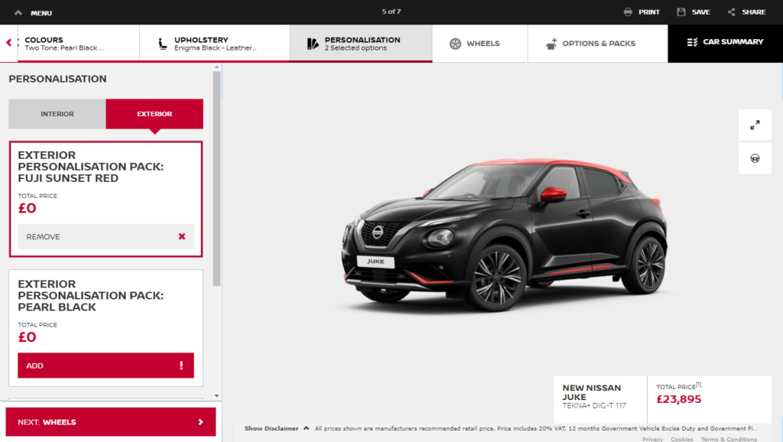Add the Pearl Black personalisation pack

[x=106, y=366]
